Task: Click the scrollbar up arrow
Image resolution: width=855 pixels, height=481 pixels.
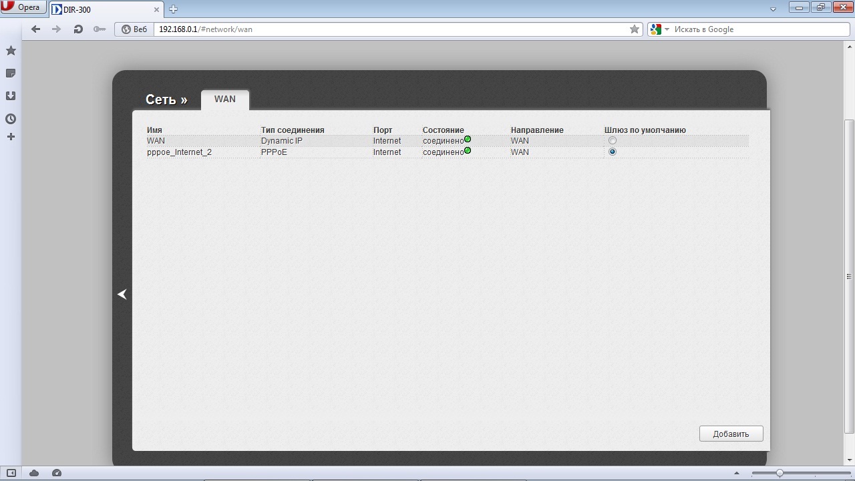Action: click(x=849, y=45)
